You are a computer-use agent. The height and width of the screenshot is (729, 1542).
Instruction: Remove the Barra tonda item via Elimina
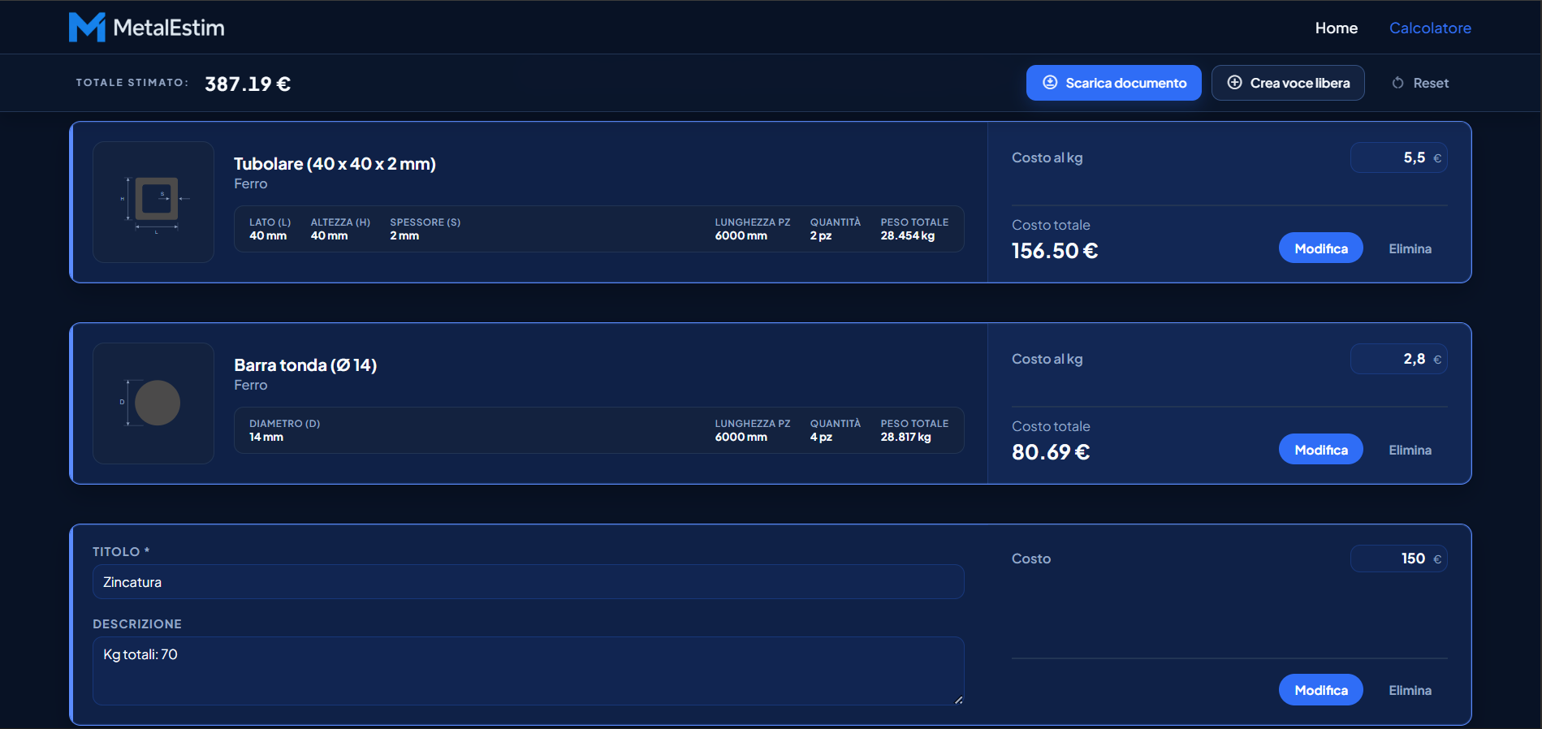pos(1410,450)
